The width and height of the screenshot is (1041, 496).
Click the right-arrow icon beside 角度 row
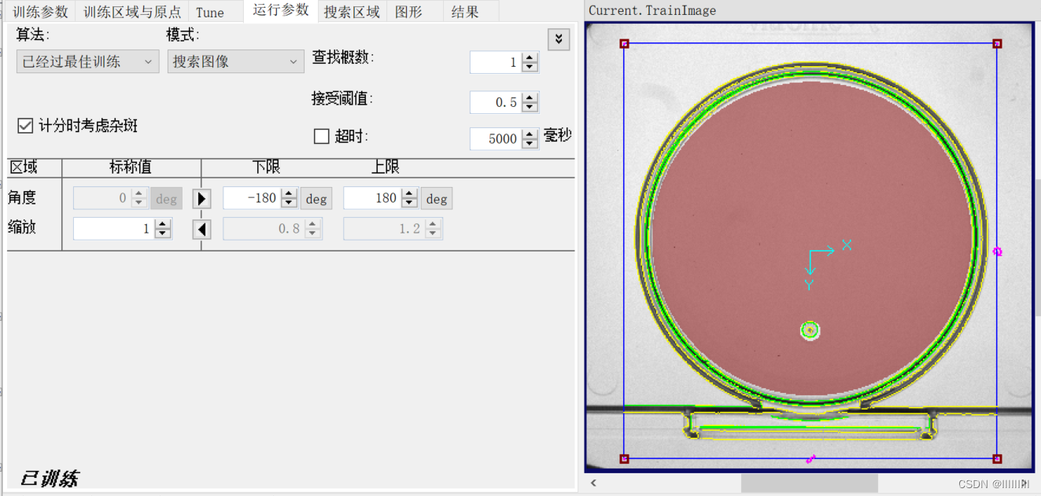pyautogui.click(x=201, y=198)
